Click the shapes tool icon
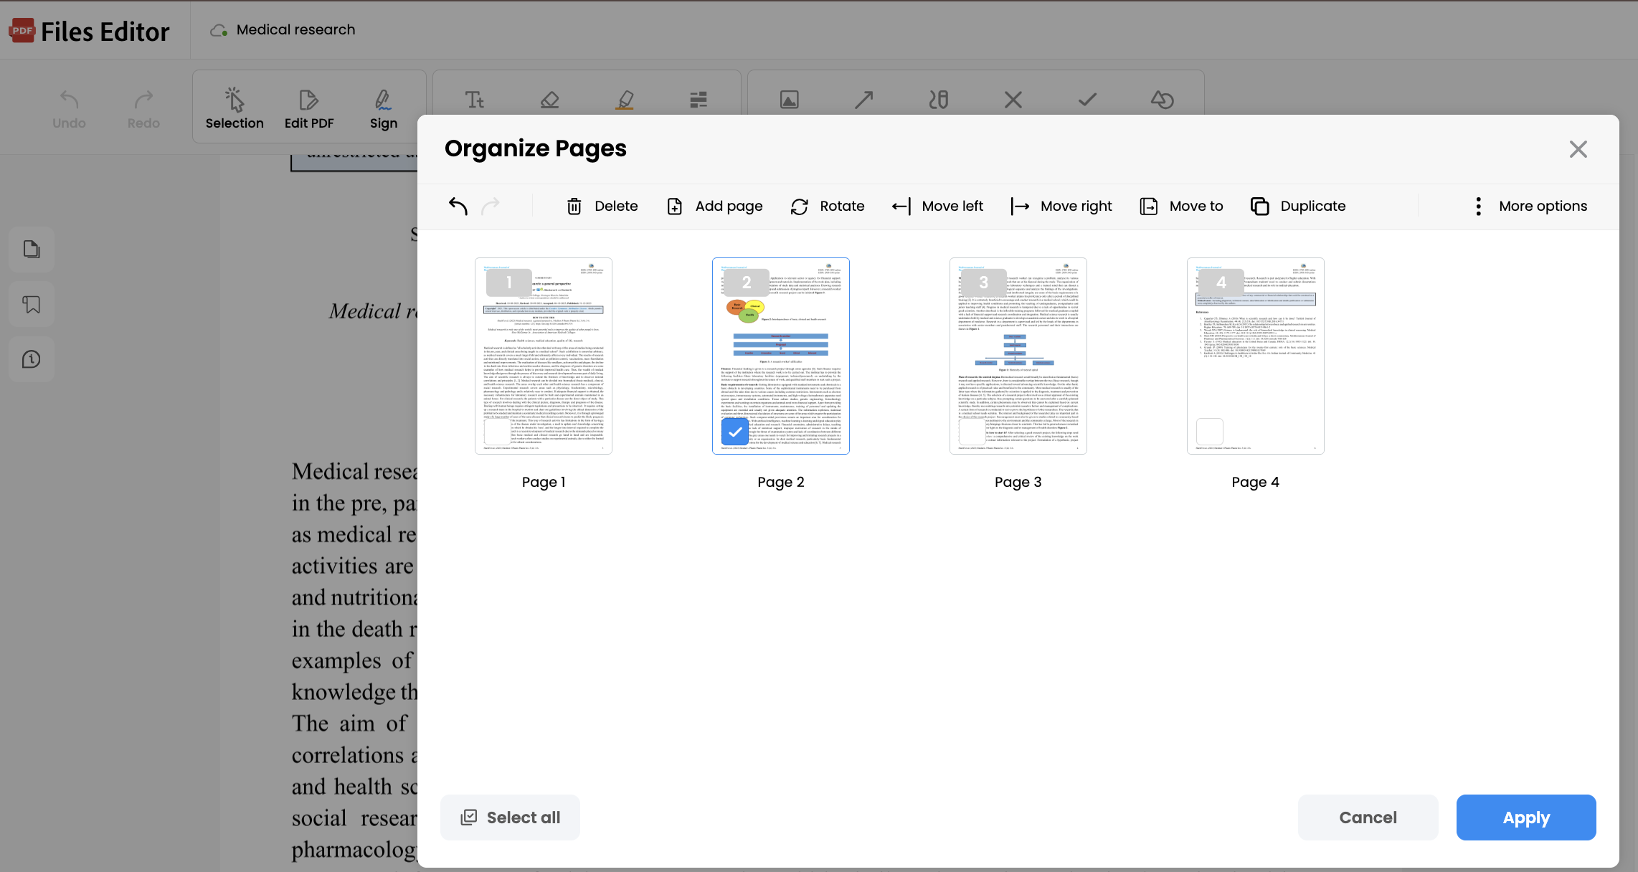 [x=1163, y=100]
